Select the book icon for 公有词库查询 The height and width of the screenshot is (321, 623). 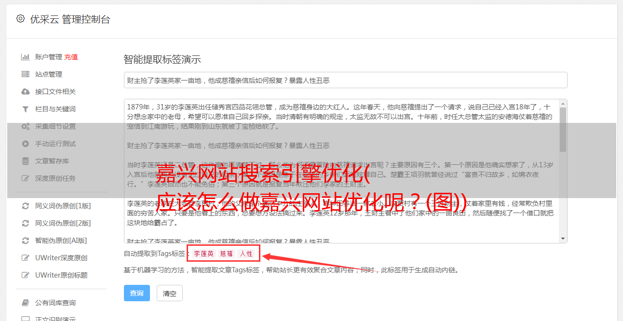26,303
